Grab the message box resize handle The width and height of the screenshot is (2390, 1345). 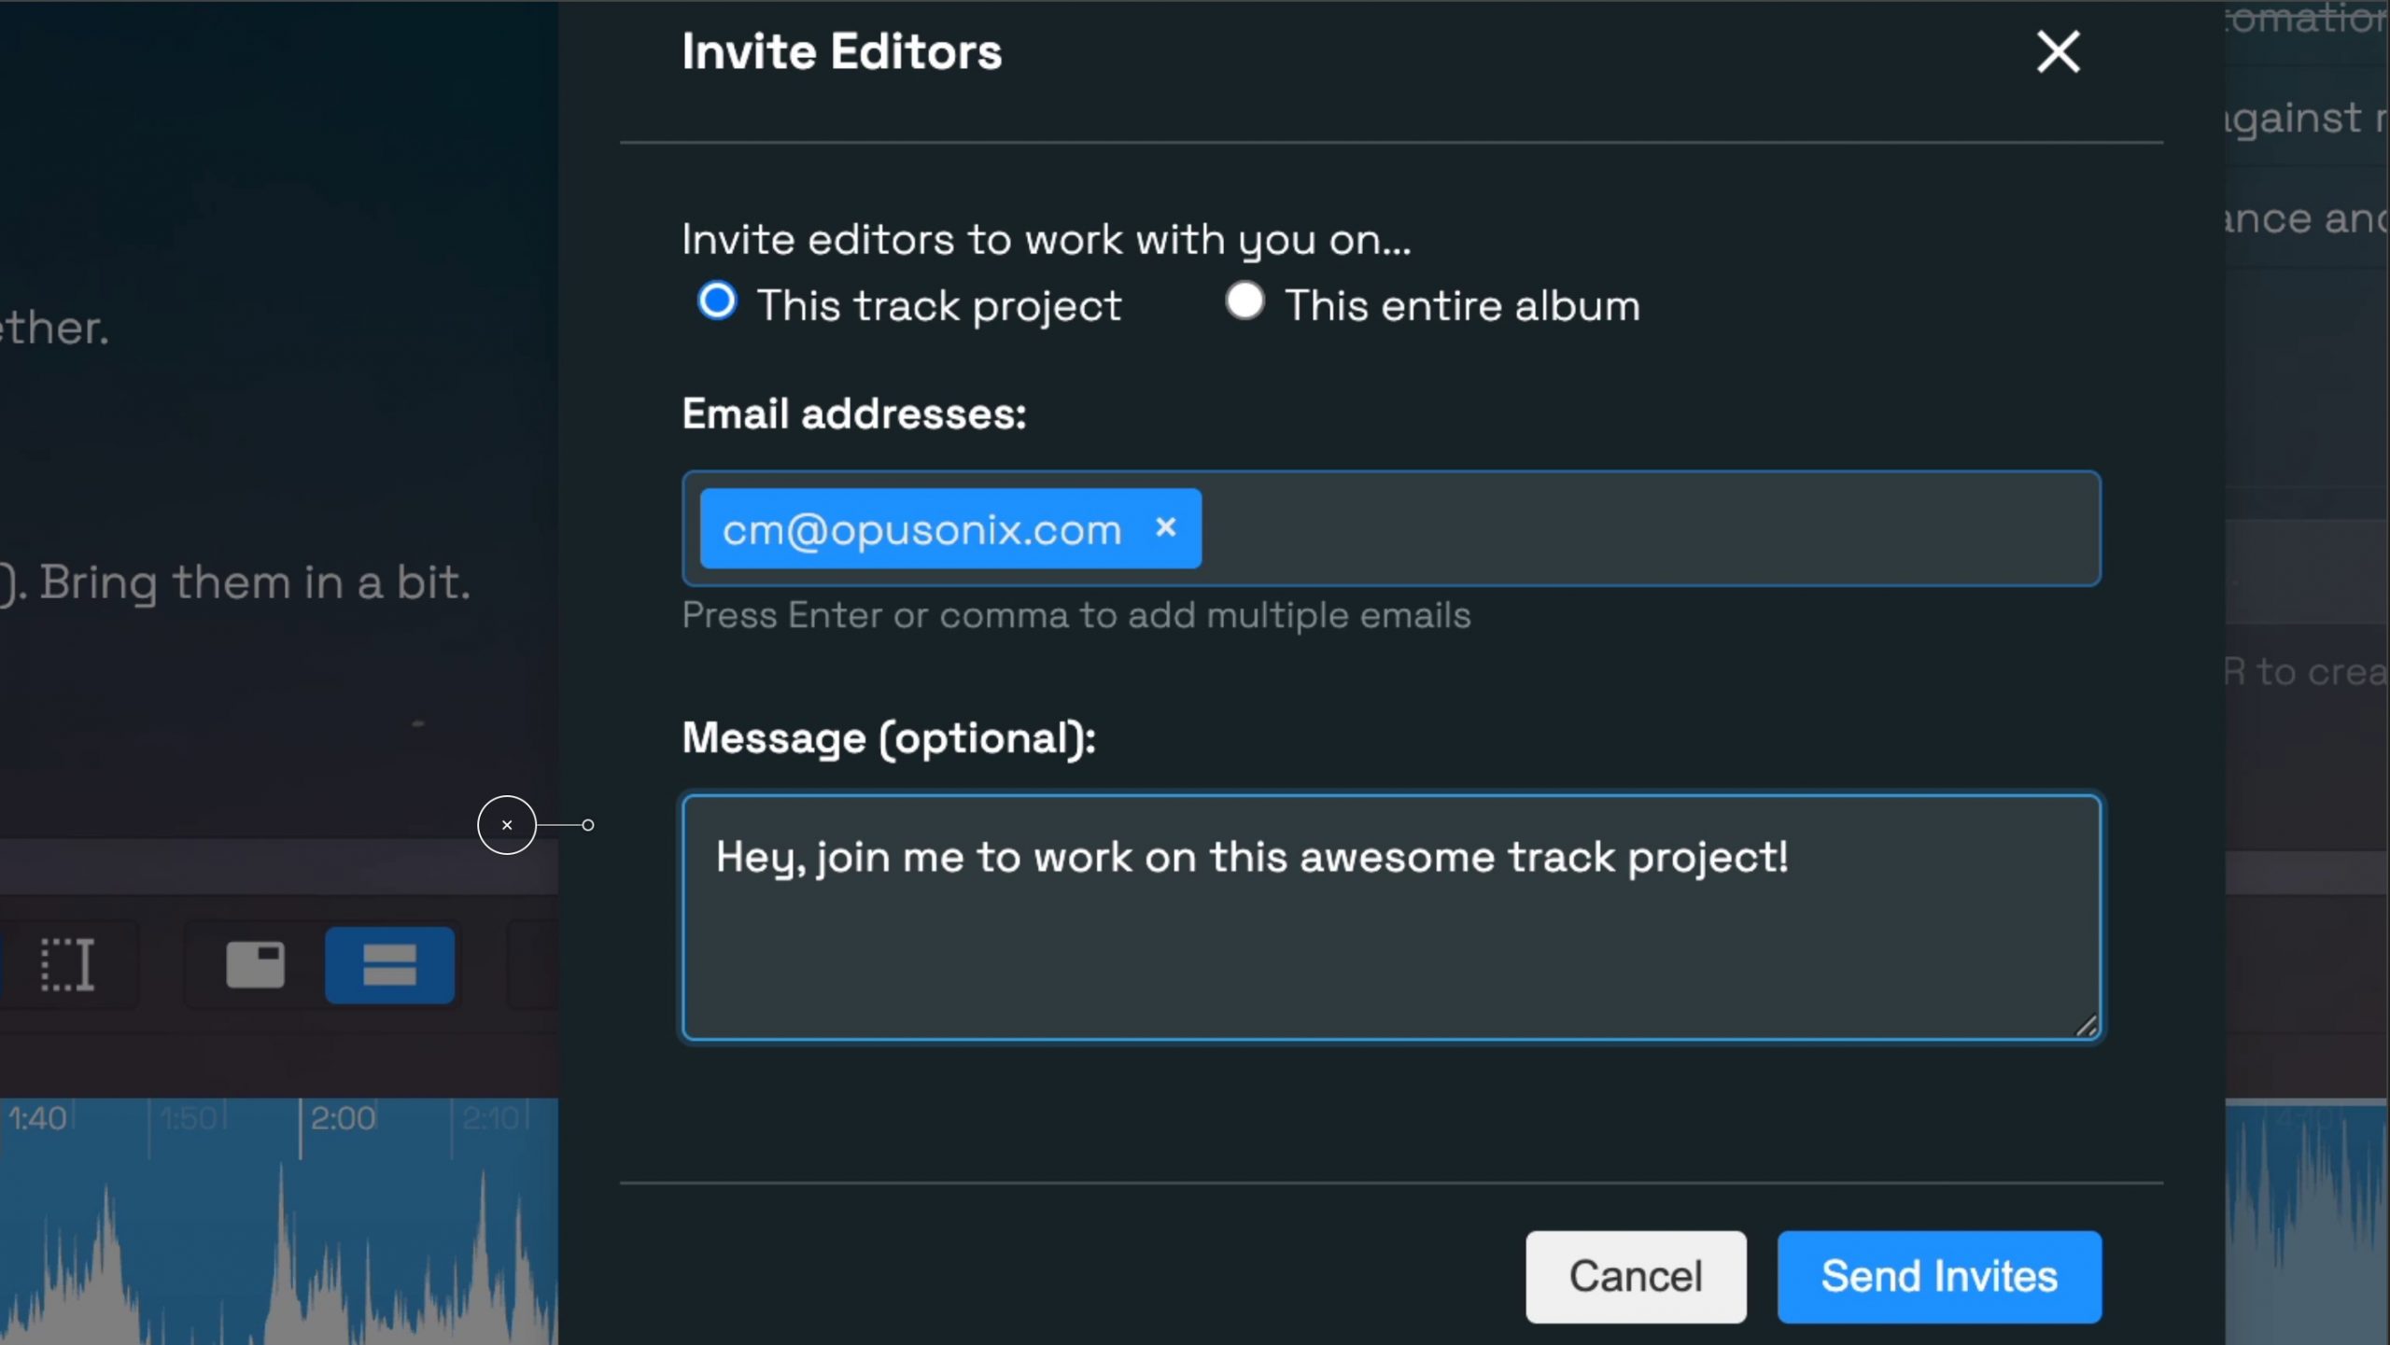(2087, 1026)
